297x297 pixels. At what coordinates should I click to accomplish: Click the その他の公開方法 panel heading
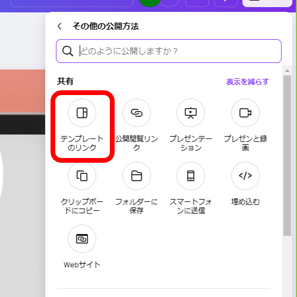tap(106, 26)
